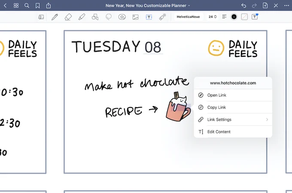292x193 pixels.
Task: Click the www.hotchocolate.com URL header
Action: tap(233, 83)
